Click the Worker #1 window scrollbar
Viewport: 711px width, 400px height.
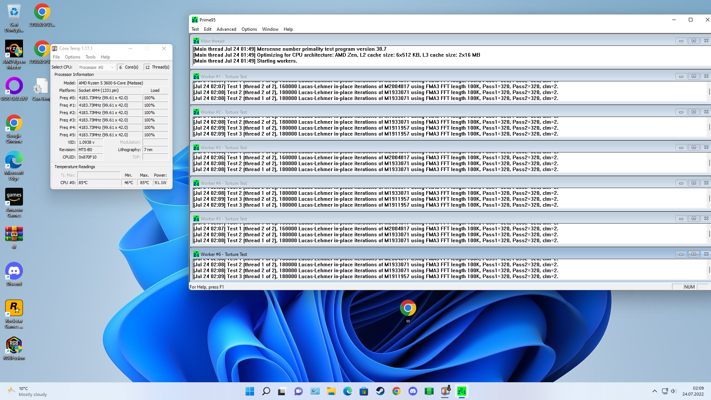point(709,91)
